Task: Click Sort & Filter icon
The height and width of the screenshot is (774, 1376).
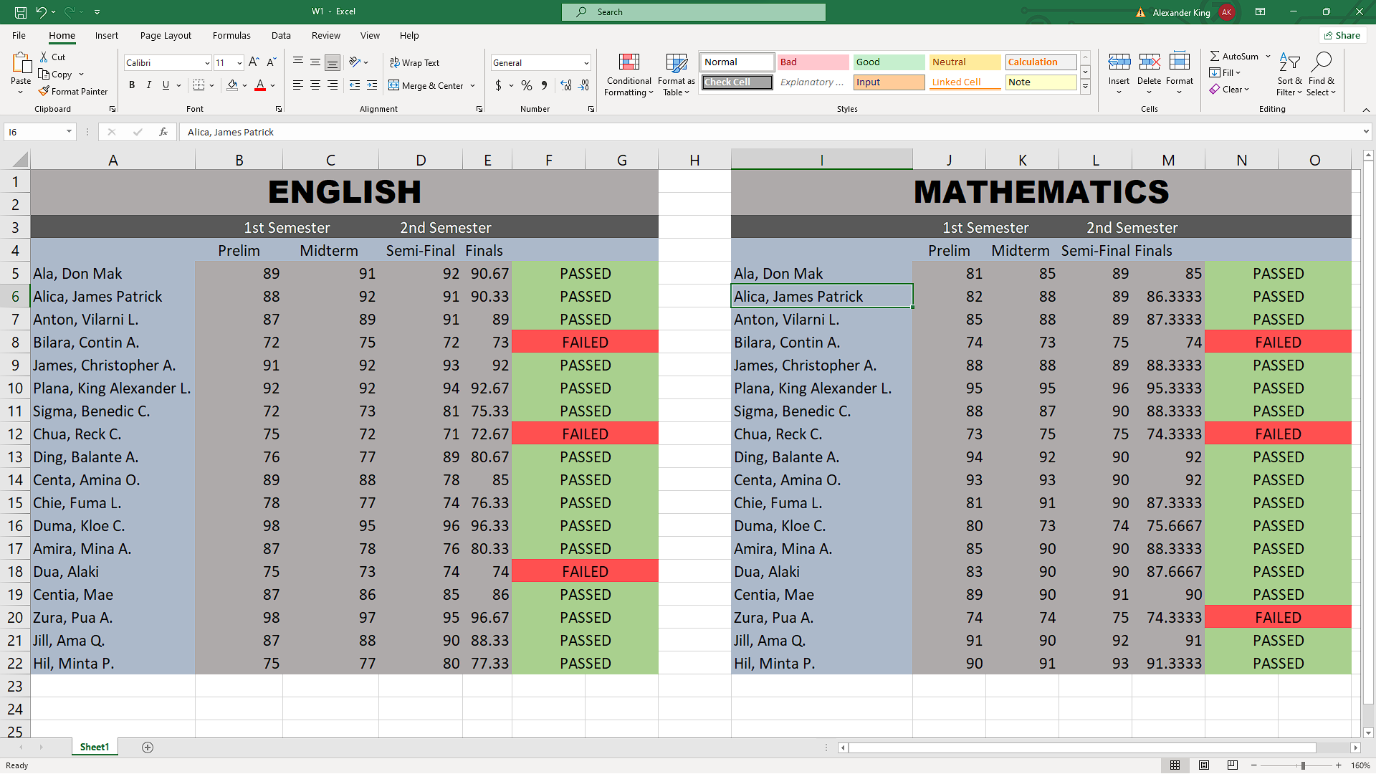Action: coord(1289,62)
